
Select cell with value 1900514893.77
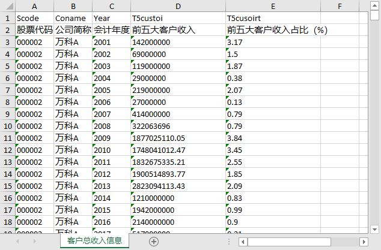coord(178,174)
